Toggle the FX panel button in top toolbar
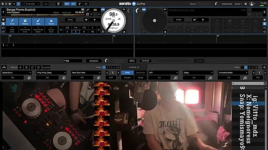The image size is (268, 150). [73, 4]
